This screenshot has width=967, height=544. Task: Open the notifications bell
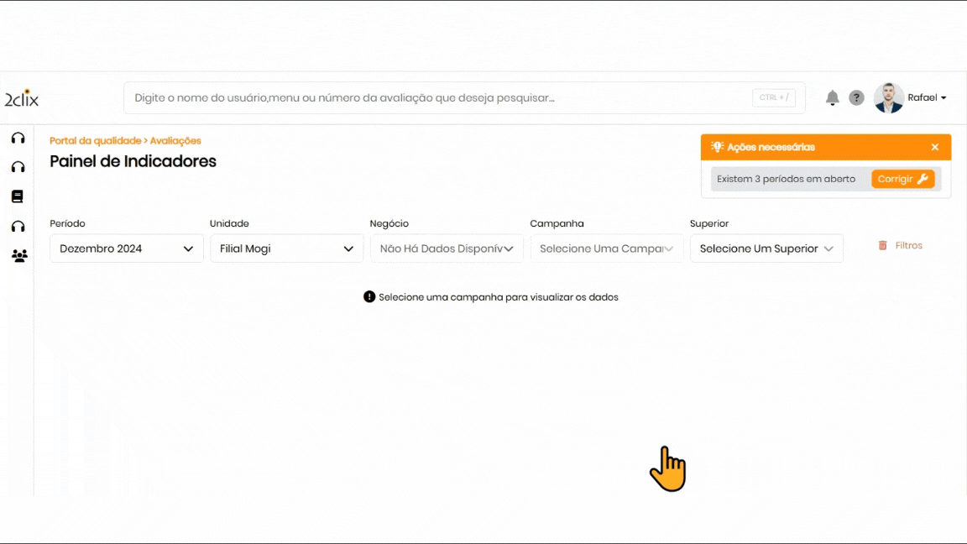(x=832, y=98)
